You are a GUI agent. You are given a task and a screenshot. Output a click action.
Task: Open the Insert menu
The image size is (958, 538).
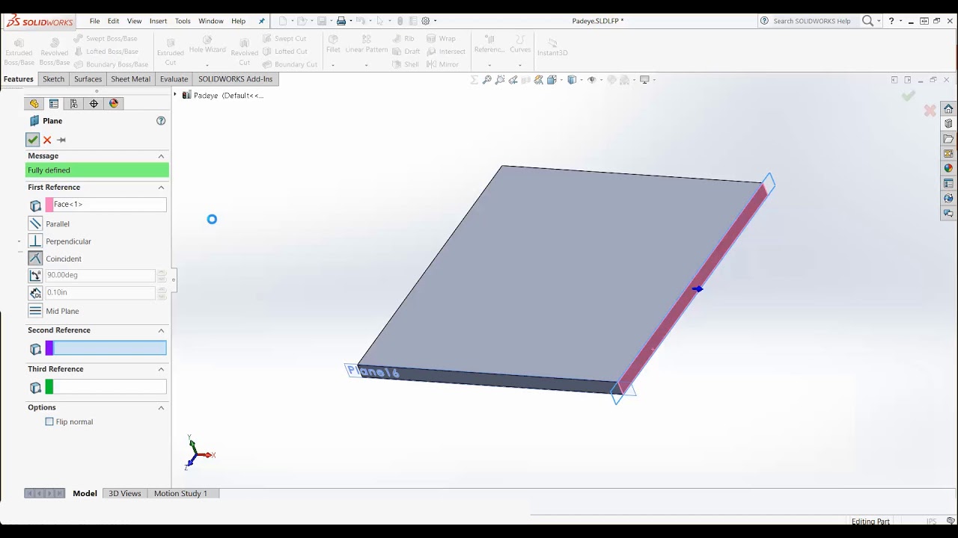[158, 21]
